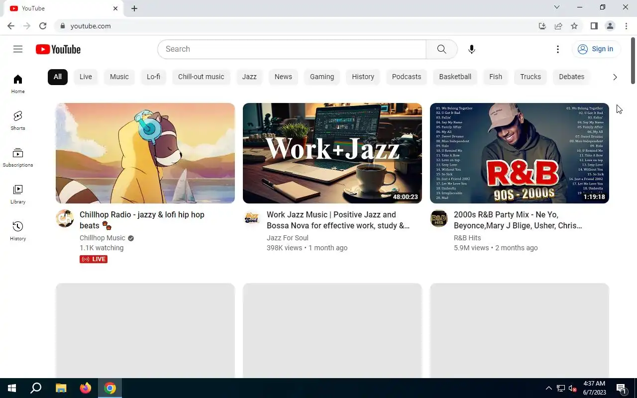Viewport: 637px width, 398px height.
Task: Go back with browser back arrow
Action: 11,26
